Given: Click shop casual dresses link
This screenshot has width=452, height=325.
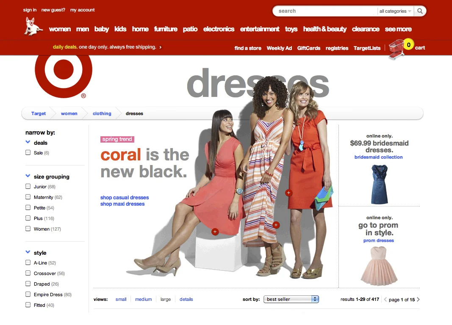Looking at the screenshot, I should point(125,198).
